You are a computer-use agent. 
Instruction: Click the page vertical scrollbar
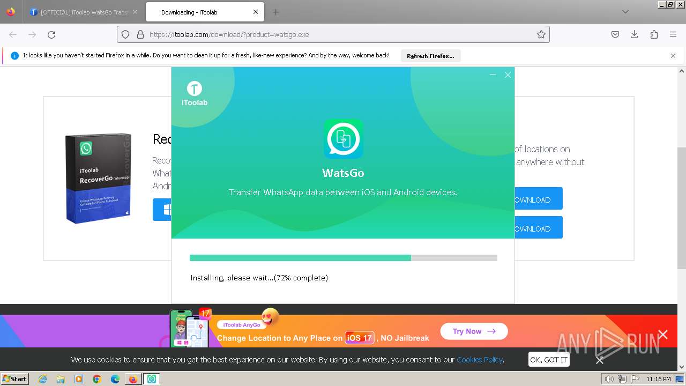(682, 208)
